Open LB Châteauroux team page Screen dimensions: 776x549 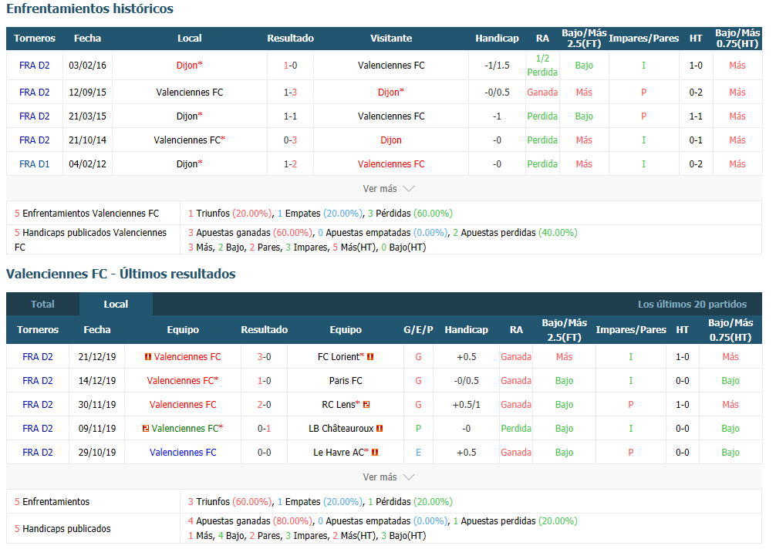[341, 428]
